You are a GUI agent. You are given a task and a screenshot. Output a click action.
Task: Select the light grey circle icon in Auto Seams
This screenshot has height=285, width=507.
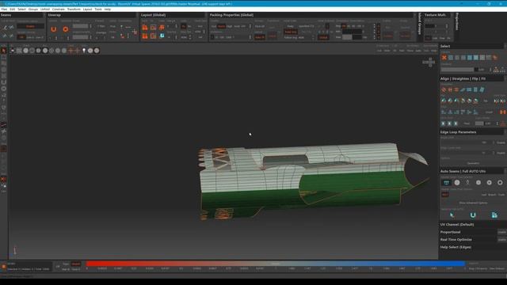[x=457, y=183]
